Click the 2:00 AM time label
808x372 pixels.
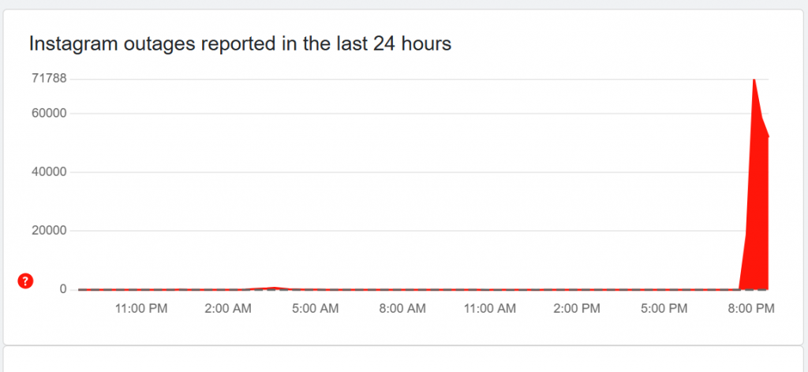coord(227,310)
